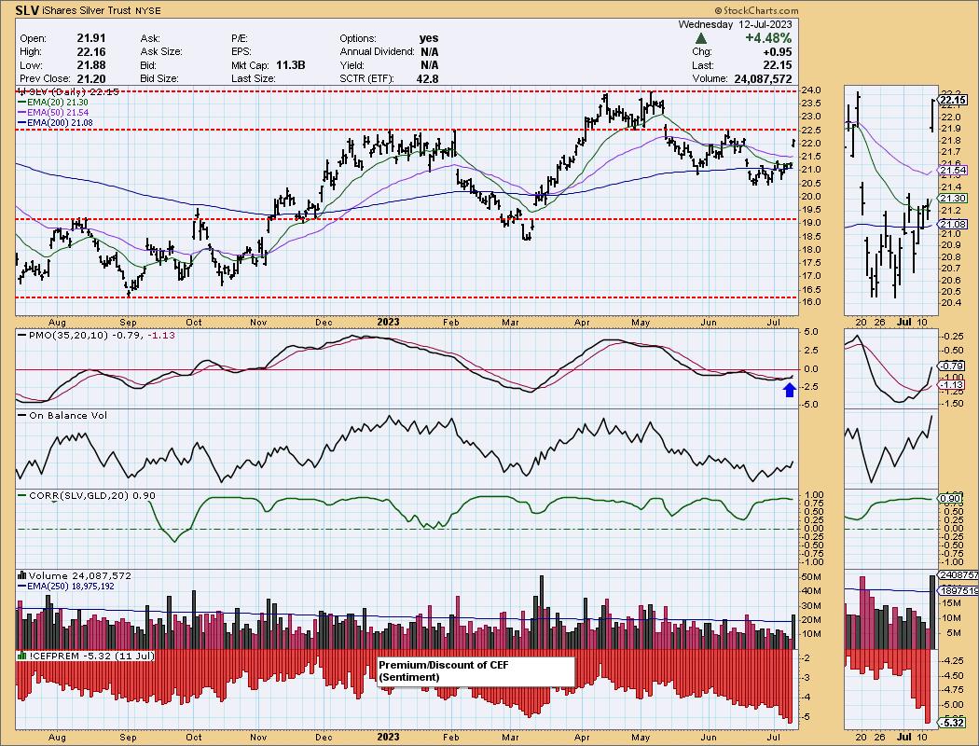Click the EMA(250) 18,975,192 volume legend

click(x=66, y=587)
